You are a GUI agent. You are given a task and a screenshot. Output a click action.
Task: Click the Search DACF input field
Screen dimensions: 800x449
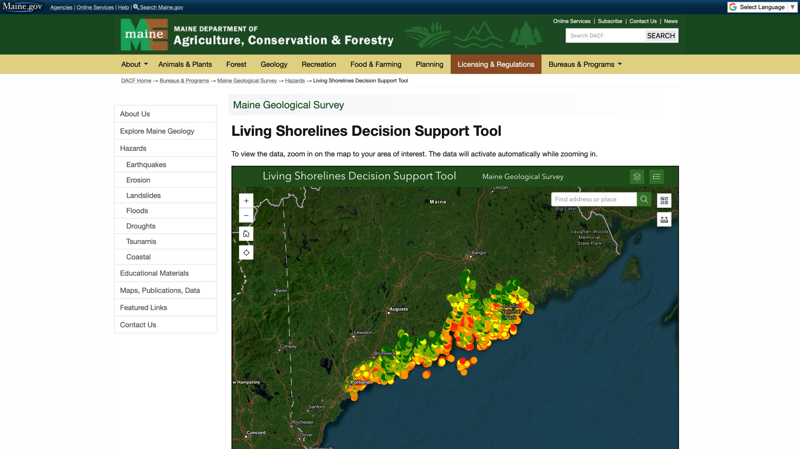[605, 36]
